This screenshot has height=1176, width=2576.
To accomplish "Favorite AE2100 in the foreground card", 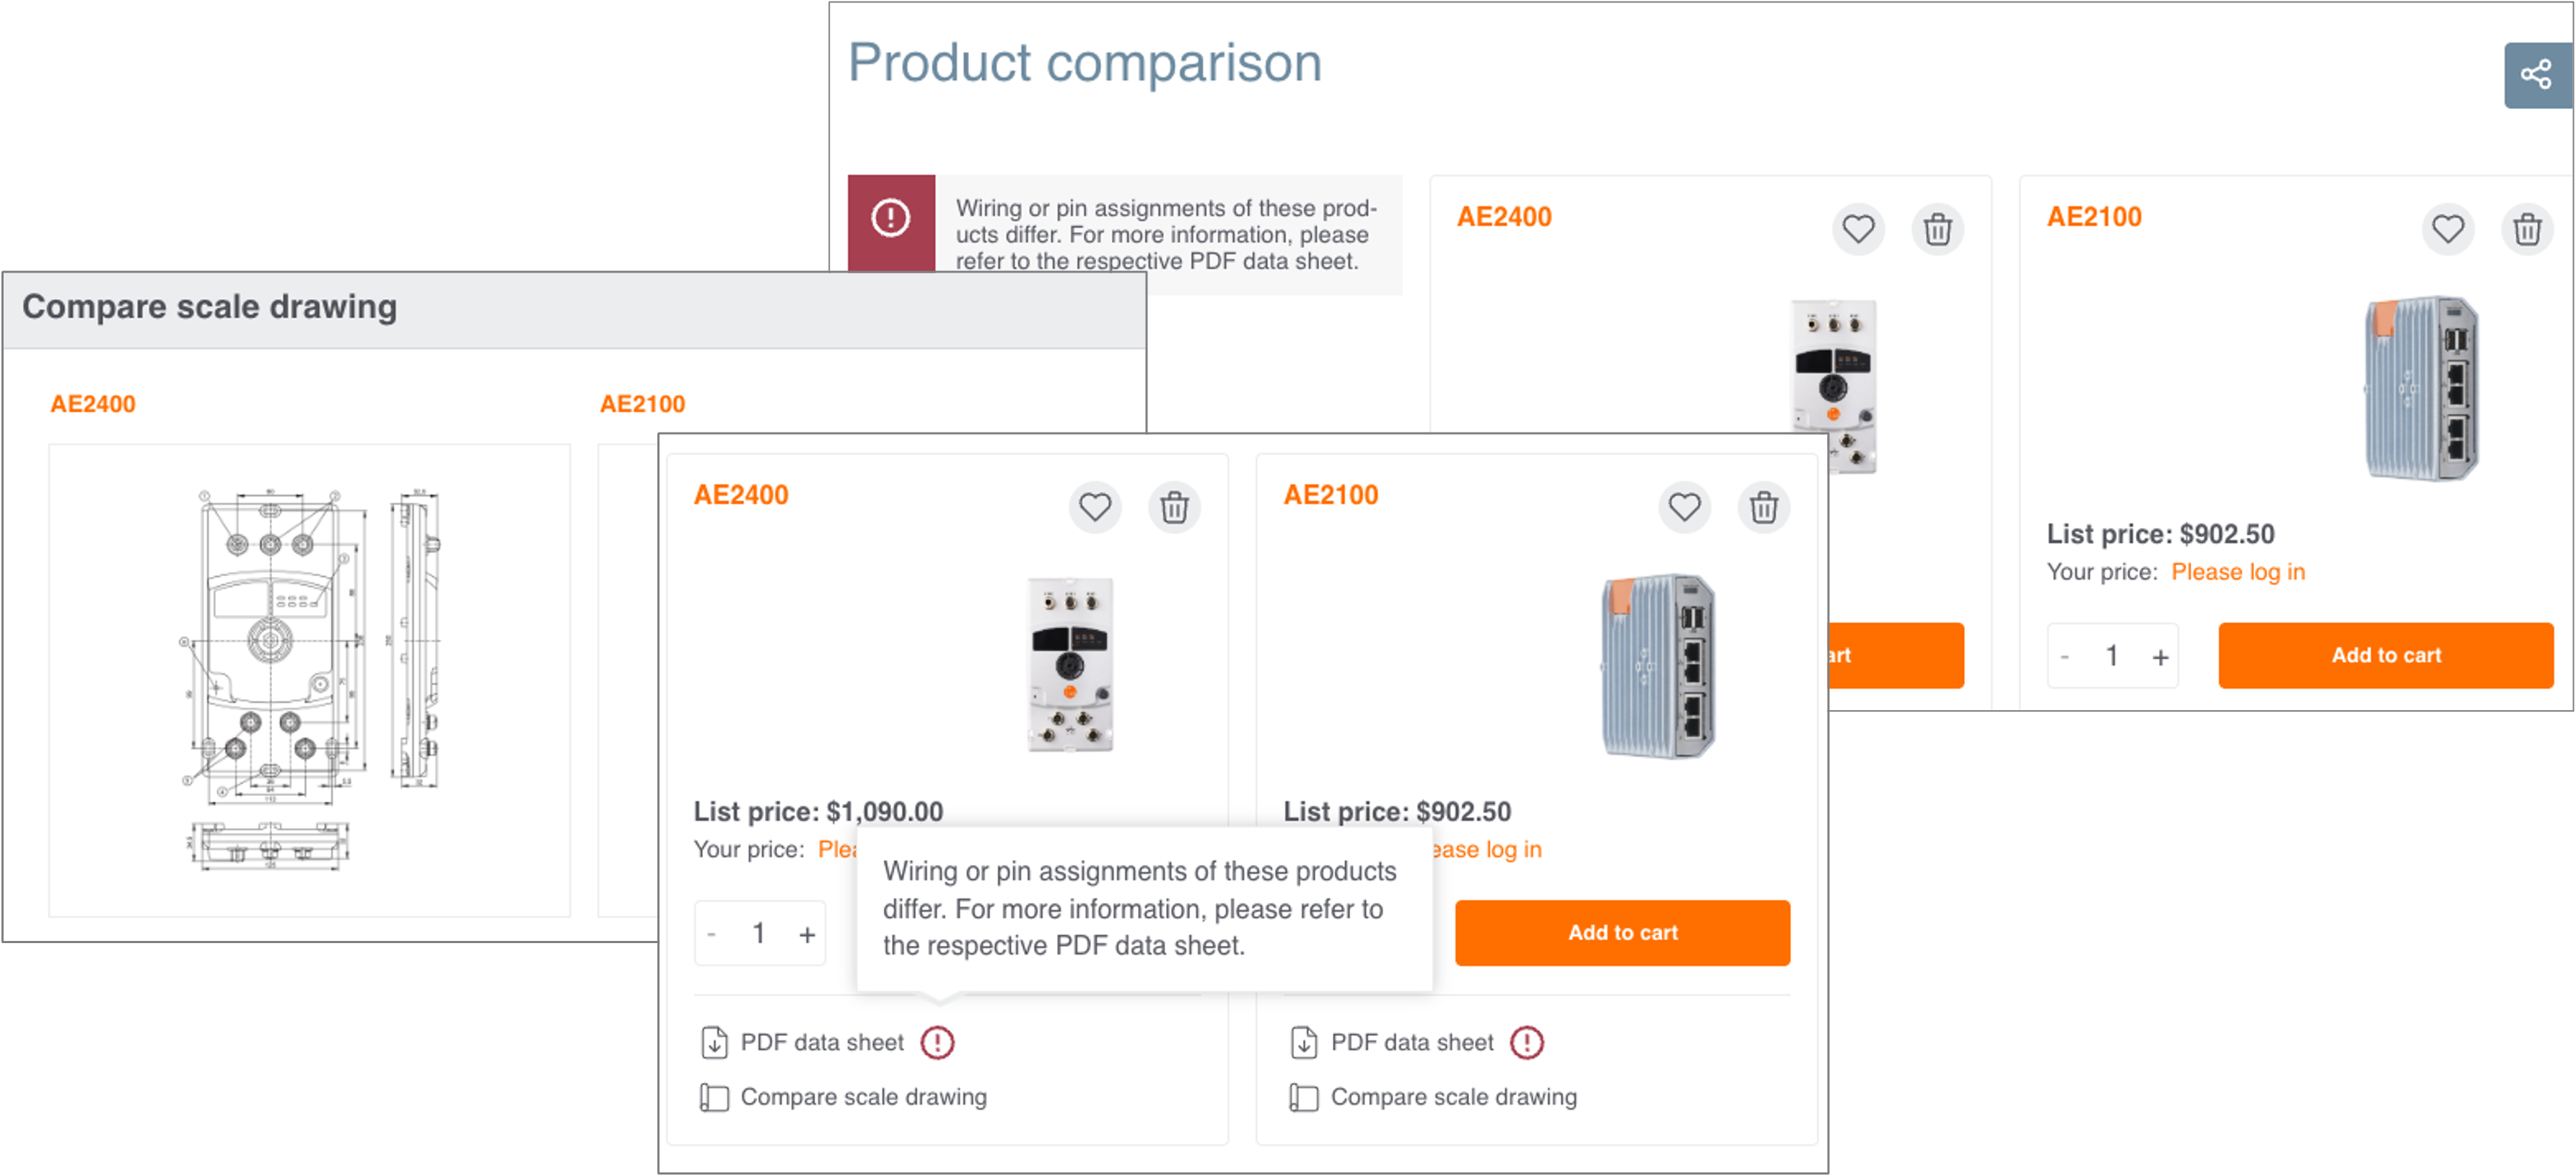I will tap(1684, 508).
